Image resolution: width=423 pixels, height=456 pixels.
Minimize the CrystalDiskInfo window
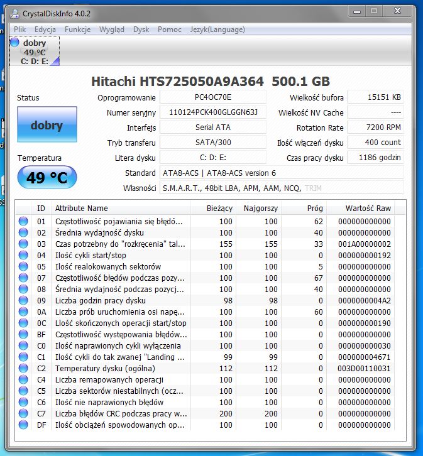(x=356, y=11)
